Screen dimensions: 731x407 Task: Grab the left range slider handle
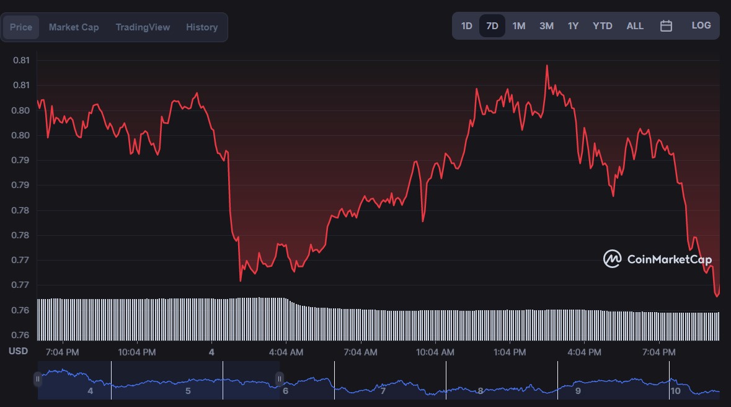click(38, 379)
